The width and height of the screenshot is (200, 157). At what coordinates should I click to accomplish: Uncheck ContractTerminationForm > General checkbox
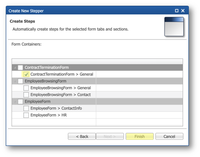(x=26, y=74)
